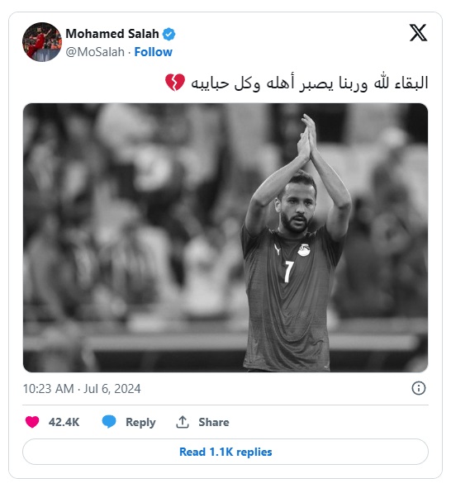Click the broken heart emoji in the tweet
Viewport: 451px width, 488px height.
(x=175, y=83)
